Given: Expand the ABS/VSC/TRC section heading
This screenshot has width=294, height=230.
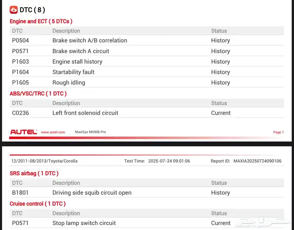Looking at the screenshot, I should 38,94.
